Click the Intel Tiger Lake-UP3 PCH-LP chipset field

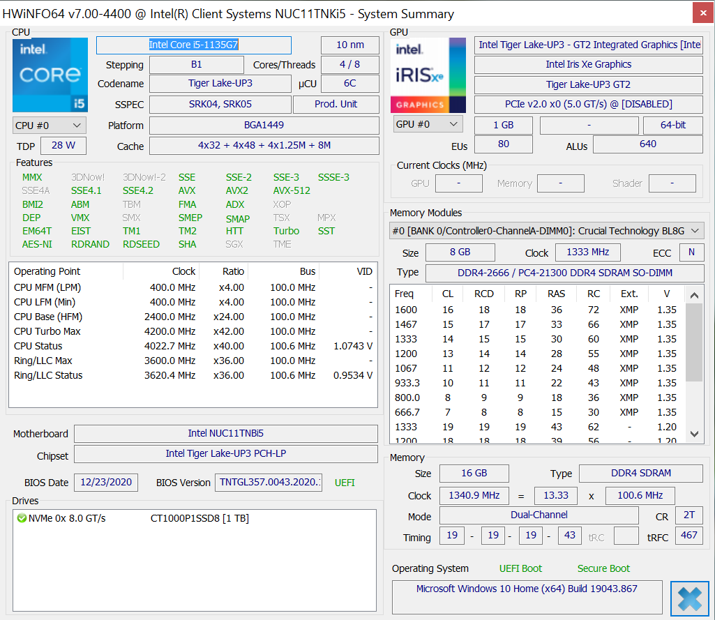coord(226,453)
